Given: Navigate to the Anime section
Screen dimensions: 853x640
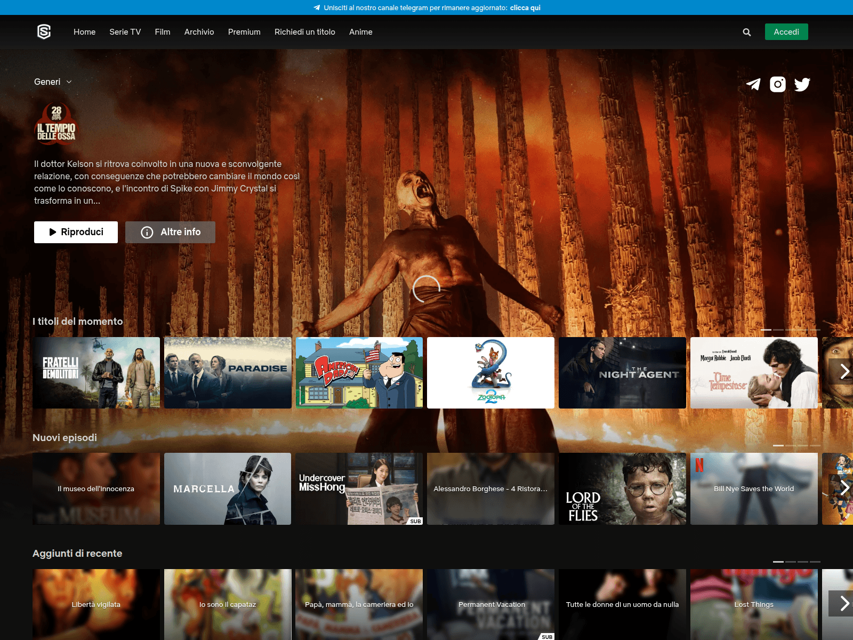Looking at the screenshot, I should click(360, 32).
